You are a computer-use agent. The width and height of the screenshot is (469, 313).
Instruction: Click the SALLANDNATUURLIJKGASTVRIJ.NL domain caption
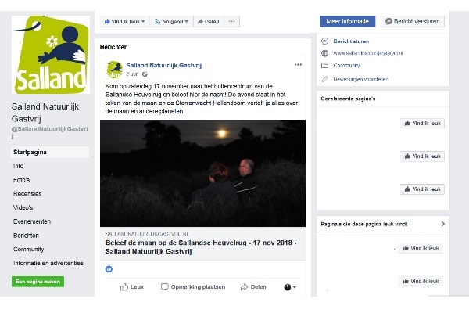tap(147, 234)
